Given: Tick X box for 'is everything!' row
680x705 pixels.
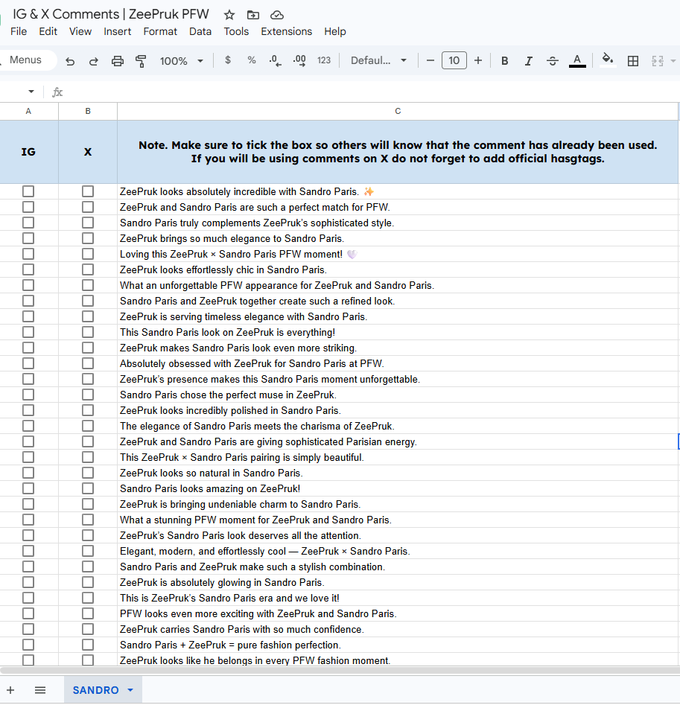Looking at the screenshot, I should [x=88, y=332].
